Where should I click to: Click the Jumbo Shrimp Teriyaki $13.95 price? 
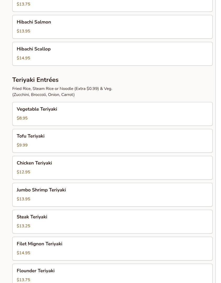(x=24, y=199)
